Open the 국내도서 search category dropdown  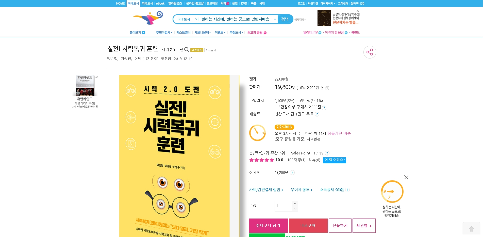187,19
